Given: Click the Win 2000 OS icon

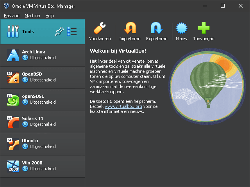Looking at the screenshot, I should coord(13,166).
